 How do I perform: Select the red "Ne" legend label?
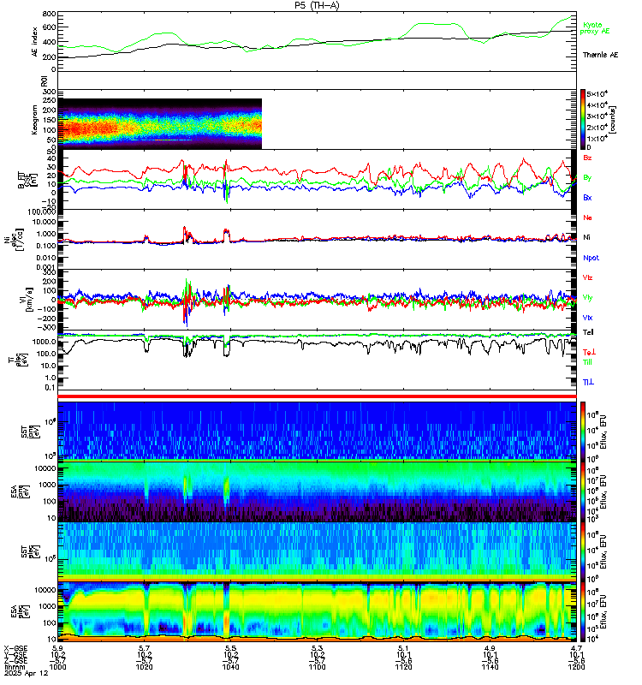[587, 217]
